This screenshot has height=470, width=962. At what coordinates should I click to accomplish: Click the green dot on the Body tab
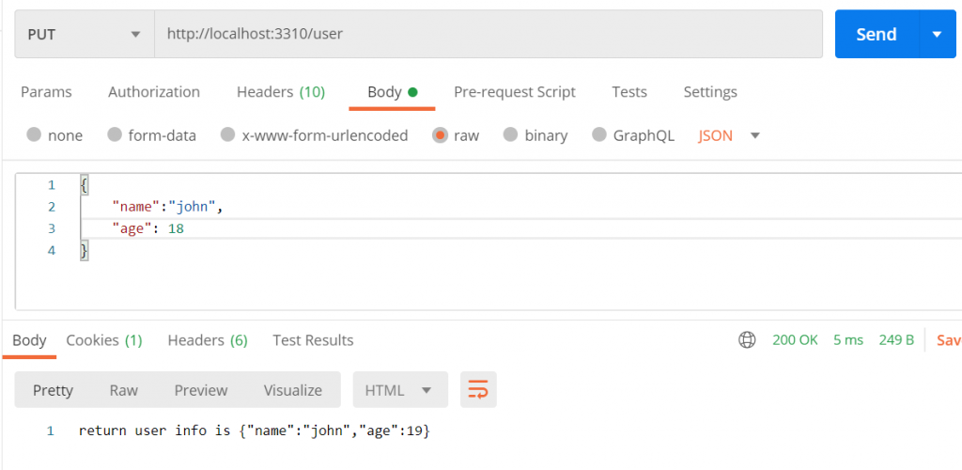click(x=412, y=93)
